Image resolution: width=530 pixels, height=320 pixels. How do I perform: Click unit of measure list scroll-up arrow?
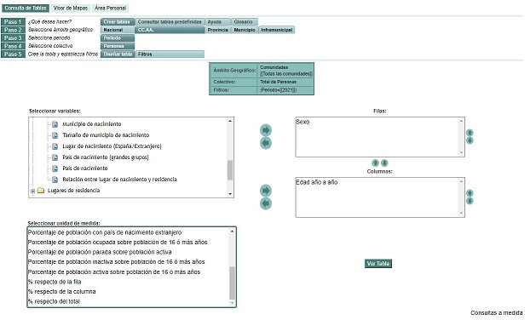232,231
